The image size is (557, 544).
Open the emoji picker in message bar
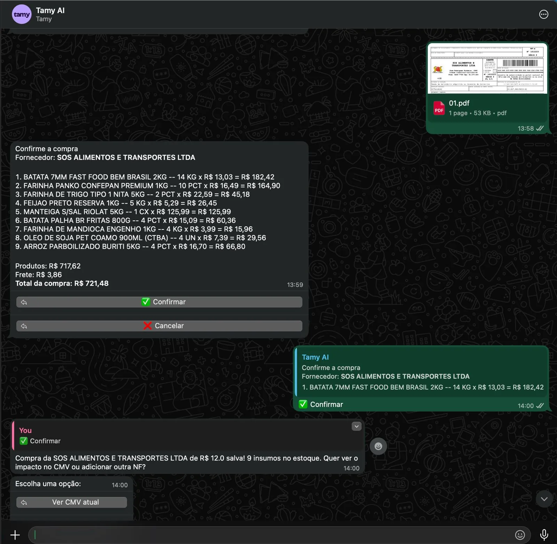pyautogui.click(x=520, y=535)
